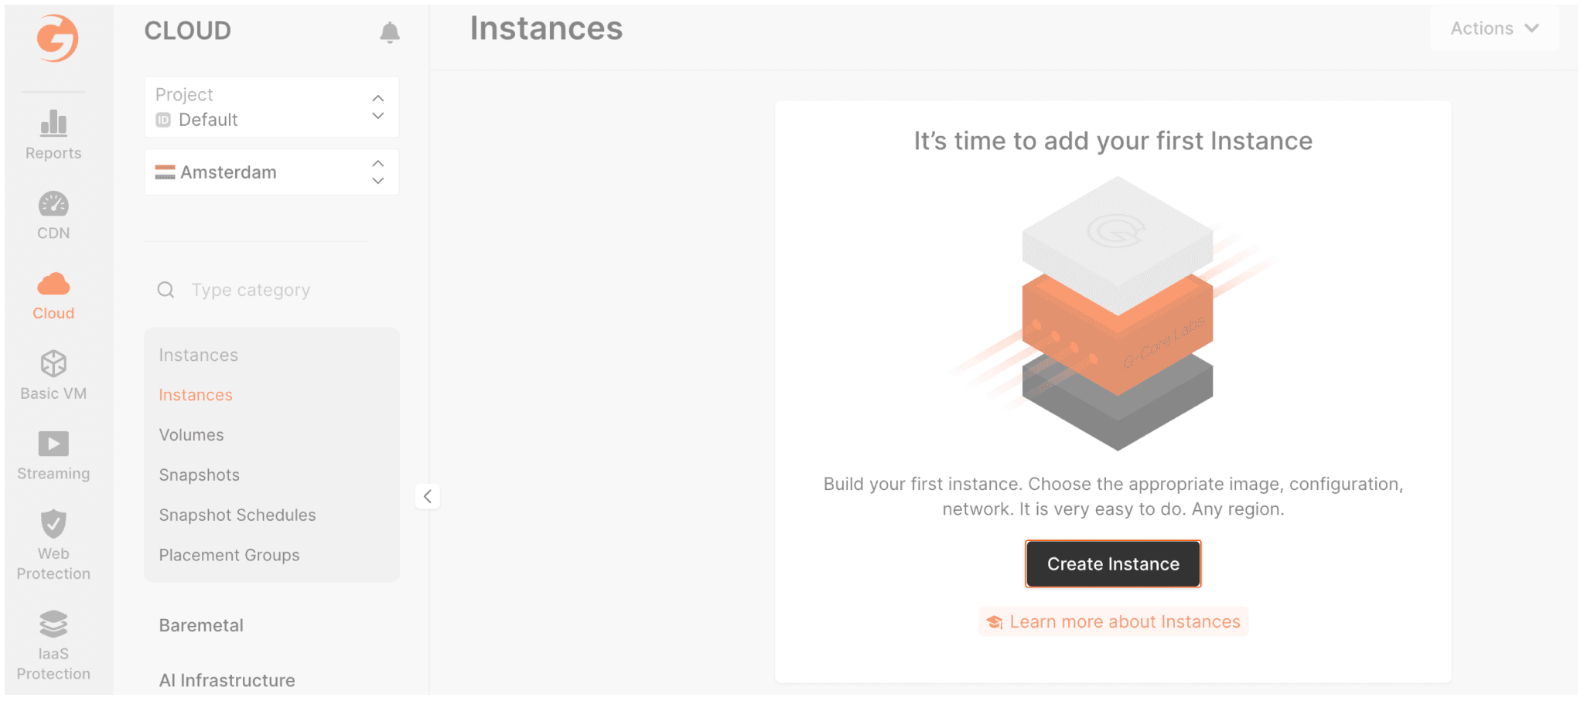Open the Web Protection shield icon
The width and height of the screenshot is (1584, 701).
pos(53,523)
